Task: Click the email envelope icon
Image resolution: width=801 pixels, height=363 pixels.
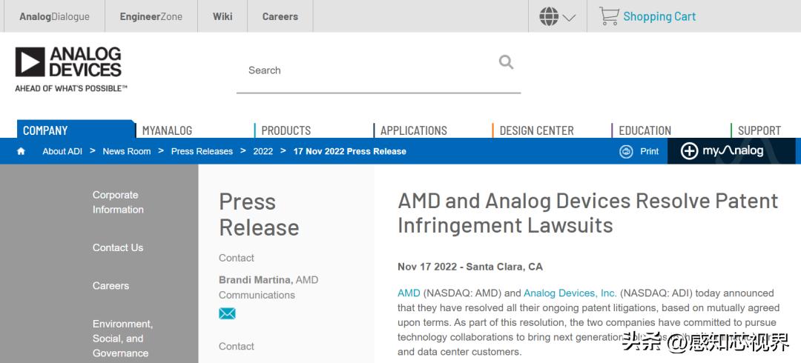Action: [x=227, y=313]
